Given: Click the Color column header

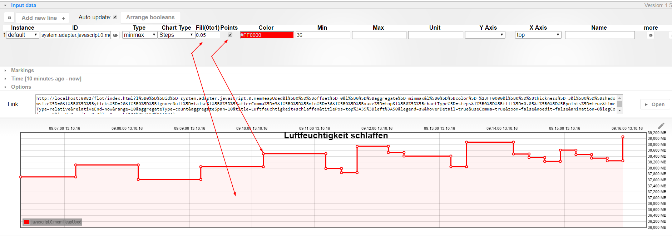Looking at the screenshot, I should pos(266,28).
